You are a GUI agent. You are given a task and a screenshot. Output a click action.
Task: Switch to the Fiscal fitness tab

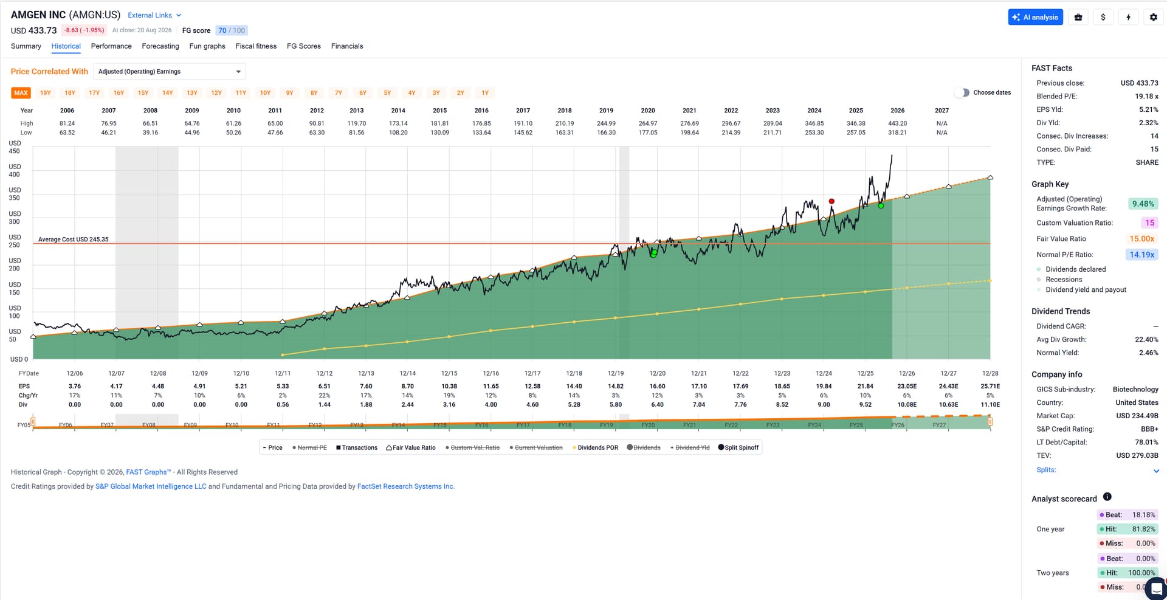point(256,46)
